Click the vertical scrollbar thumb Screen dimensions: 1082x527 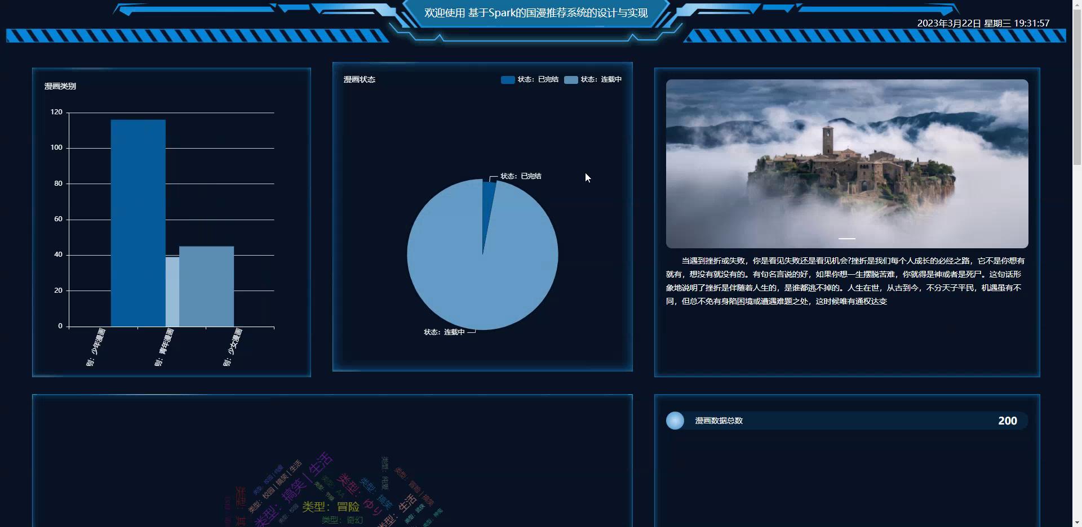pos(1077,87)
